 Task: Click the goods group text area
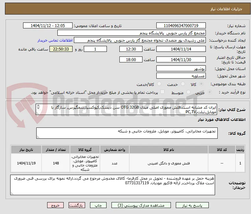click(x=127, y=133)
